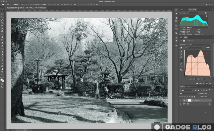Pick the Type tool

pyautogui.click(x=2, y=60)
